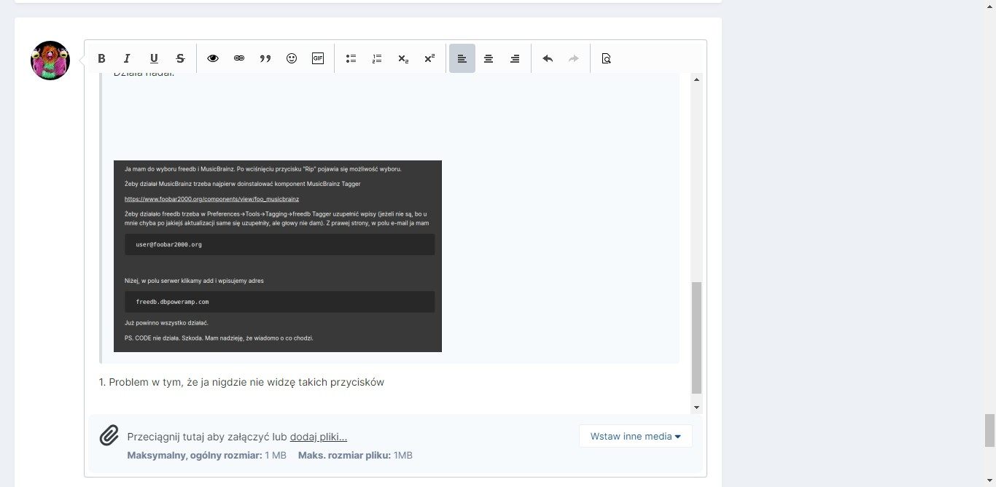996x487 pixels.
Task: Click the foobar2000.org musicbrainz link in image
Action: 211,198
